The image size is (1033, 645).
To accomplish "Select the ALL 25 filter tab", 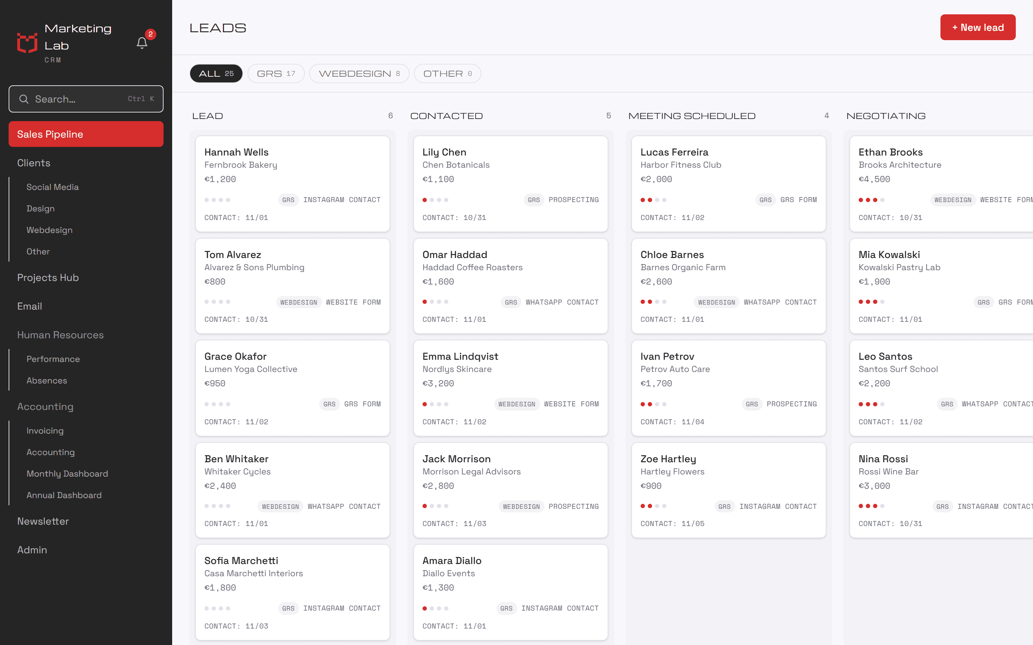I will [x=216, y=73].
